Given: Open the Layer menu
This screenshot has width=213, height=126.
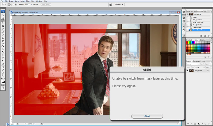Looking at the screenshot, I should [17, 1].
